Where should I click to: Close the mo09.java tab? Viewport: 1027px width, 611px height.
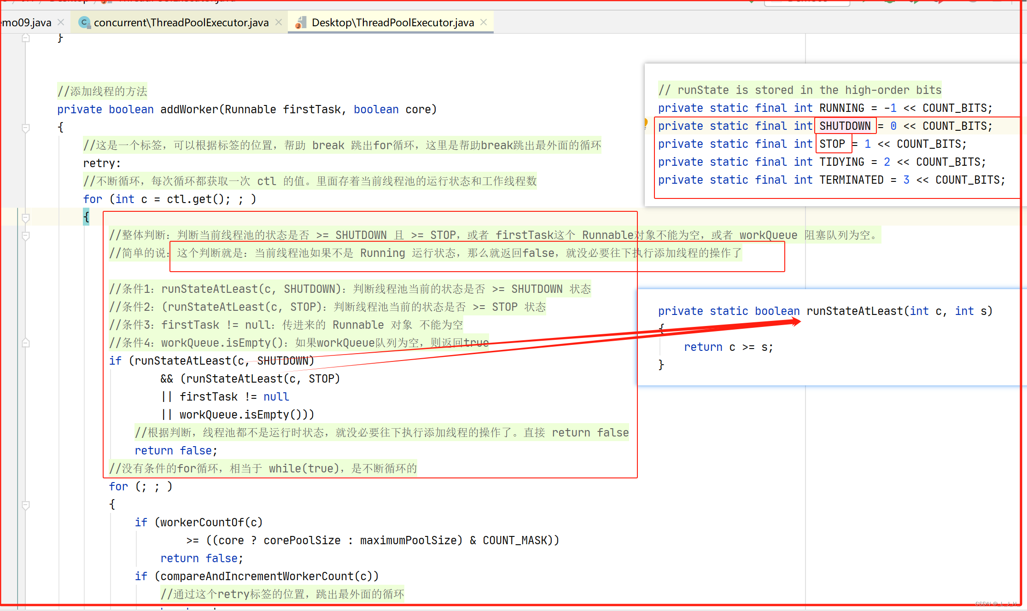coord(61,22)
